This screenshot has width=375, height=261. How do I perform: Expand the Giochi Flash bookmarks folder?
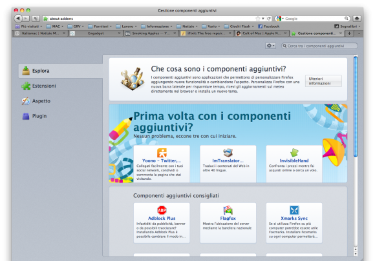click(x=239, y=26)
